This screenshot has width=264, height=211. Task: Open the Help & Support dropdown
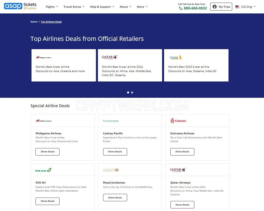tap(102, 7)
